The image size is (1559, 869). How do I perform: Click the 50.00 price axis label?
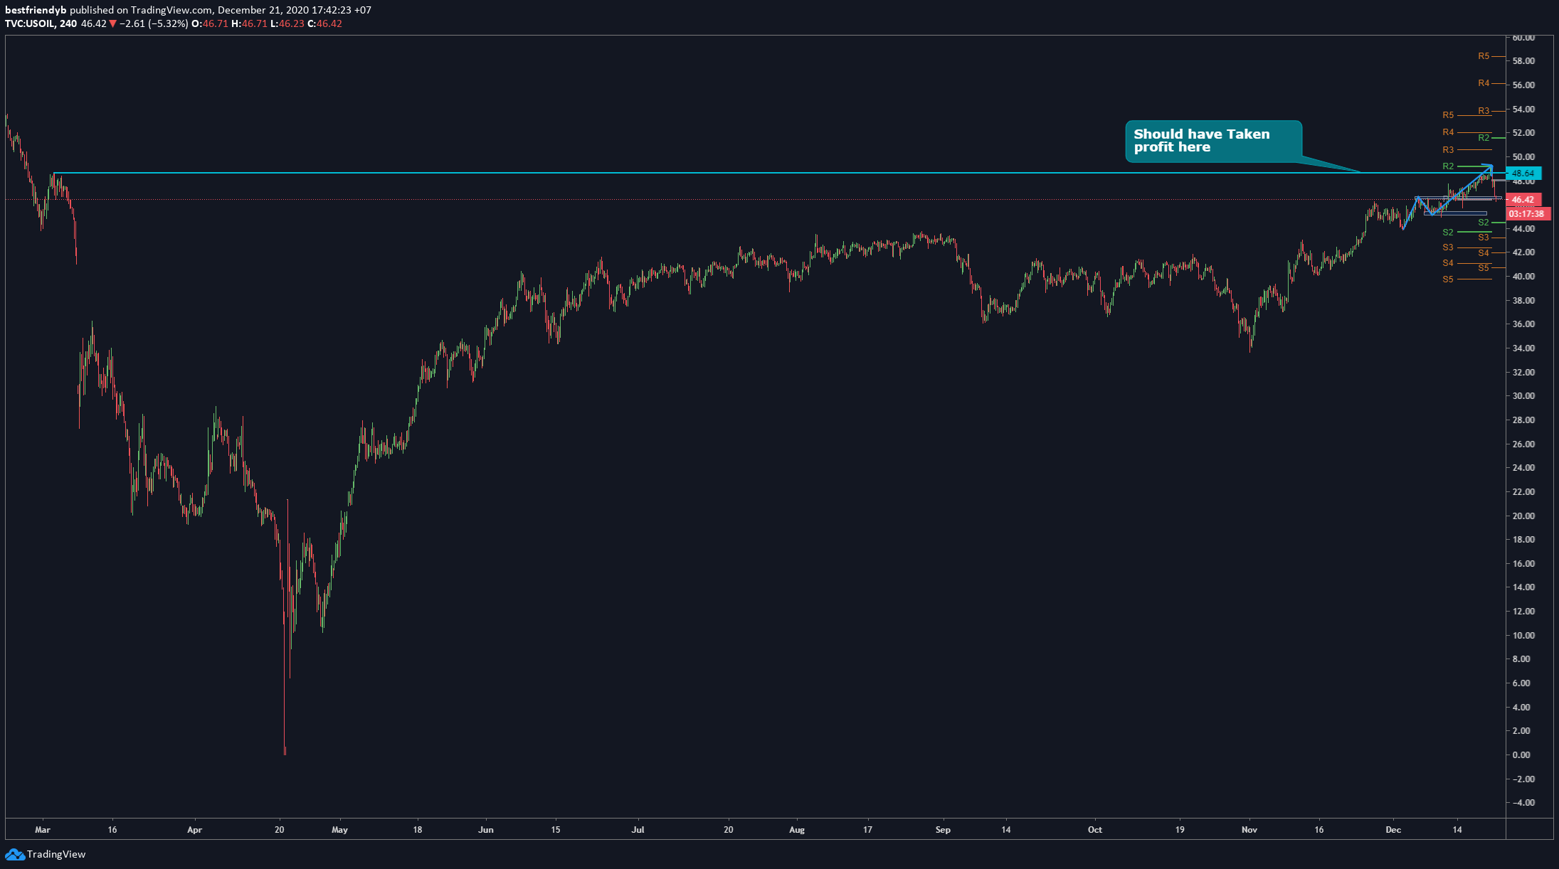pos(1523,156)
